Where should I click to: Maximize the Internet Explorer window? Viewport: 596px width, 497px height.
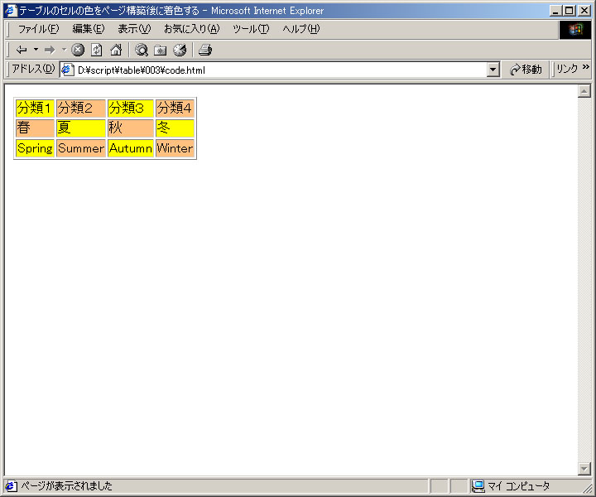click(569, 11)
